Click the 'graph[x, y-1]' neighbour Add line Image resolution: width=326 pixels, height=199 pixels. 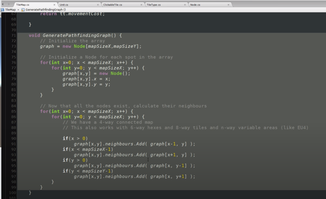pos(135,166)
